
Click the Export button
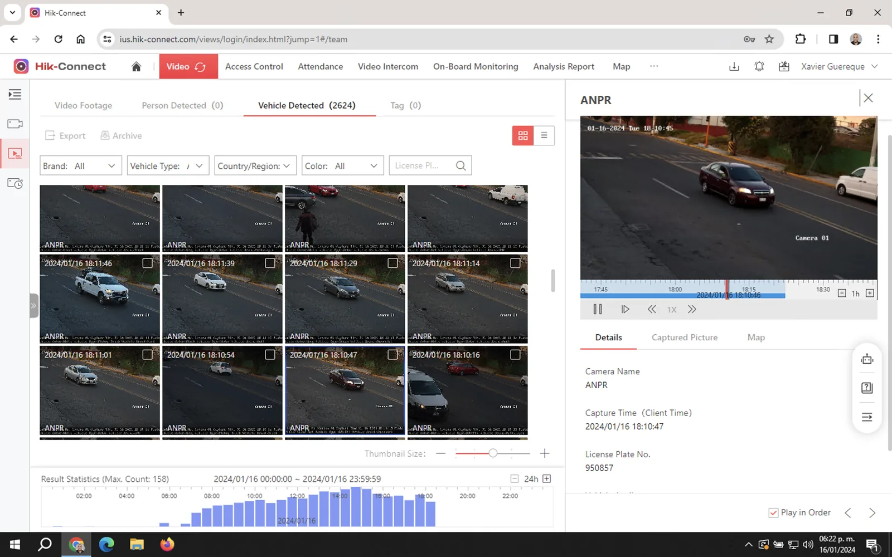coord(65,136)
